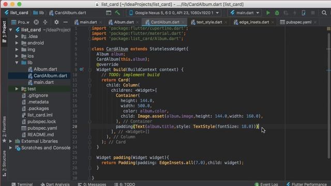The height and width of the screenshot is (186, 331).
Task: Locate current file using target icon
Action: click(36, 22)
